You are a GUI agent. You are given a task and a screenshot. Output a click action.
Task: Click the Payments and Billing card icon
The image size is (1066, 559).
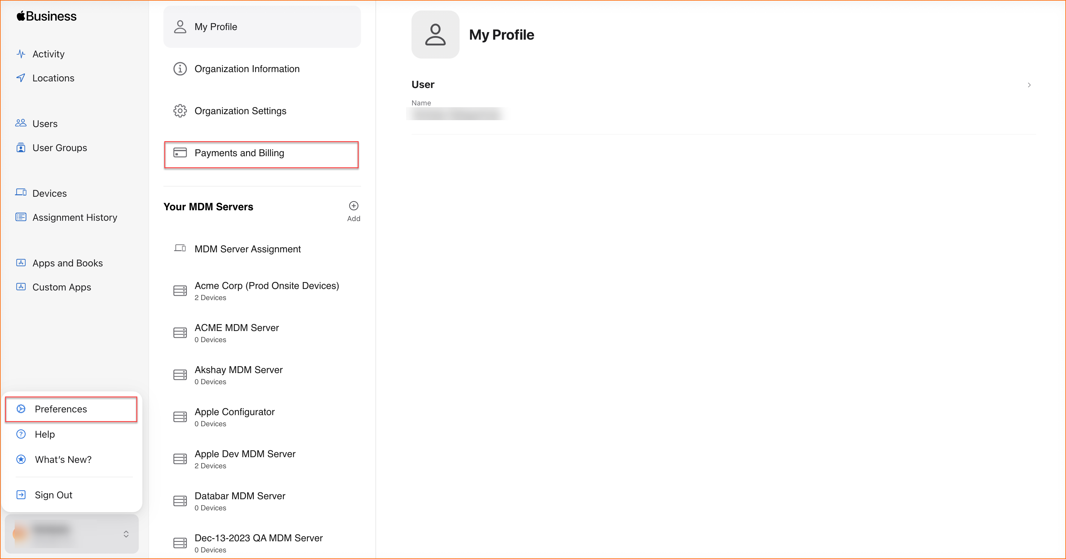(x=180, y=153)
